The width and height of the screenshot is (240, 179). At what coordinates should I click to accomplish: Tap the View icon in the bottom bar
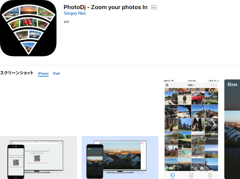191,175
